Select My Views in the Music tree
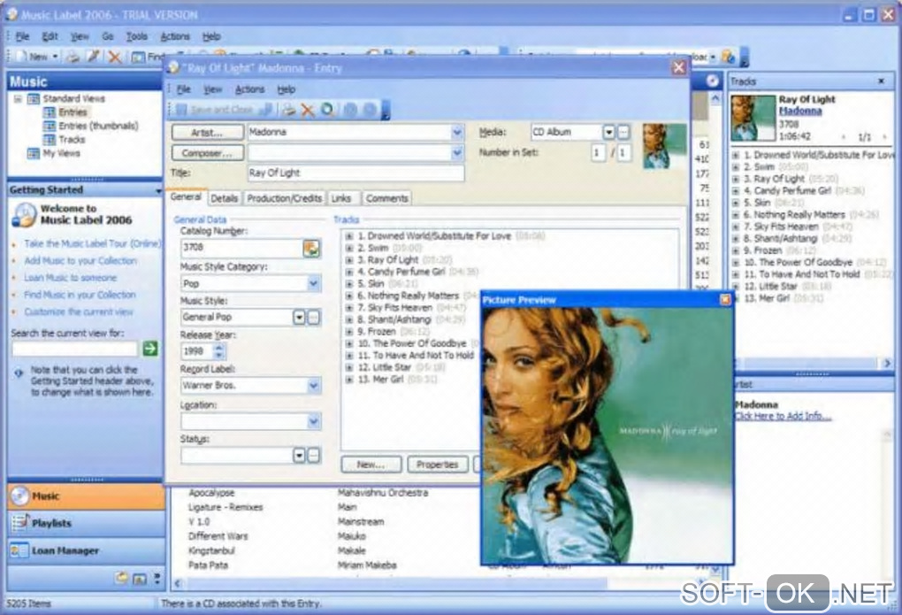Screen dimensions: 902x615 coord(61,153)
